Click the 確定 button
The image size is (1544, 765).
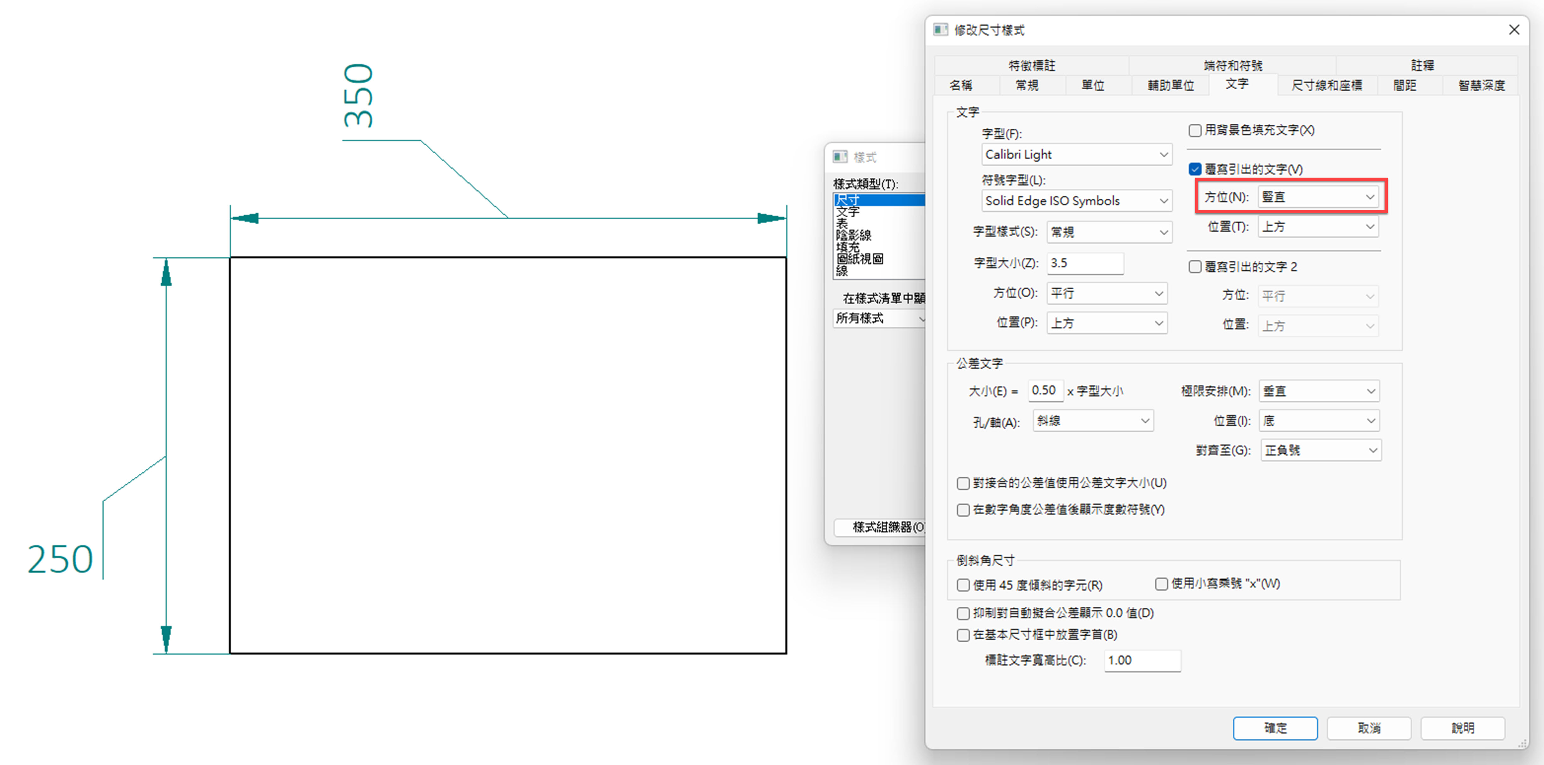tap(1275, 728)
